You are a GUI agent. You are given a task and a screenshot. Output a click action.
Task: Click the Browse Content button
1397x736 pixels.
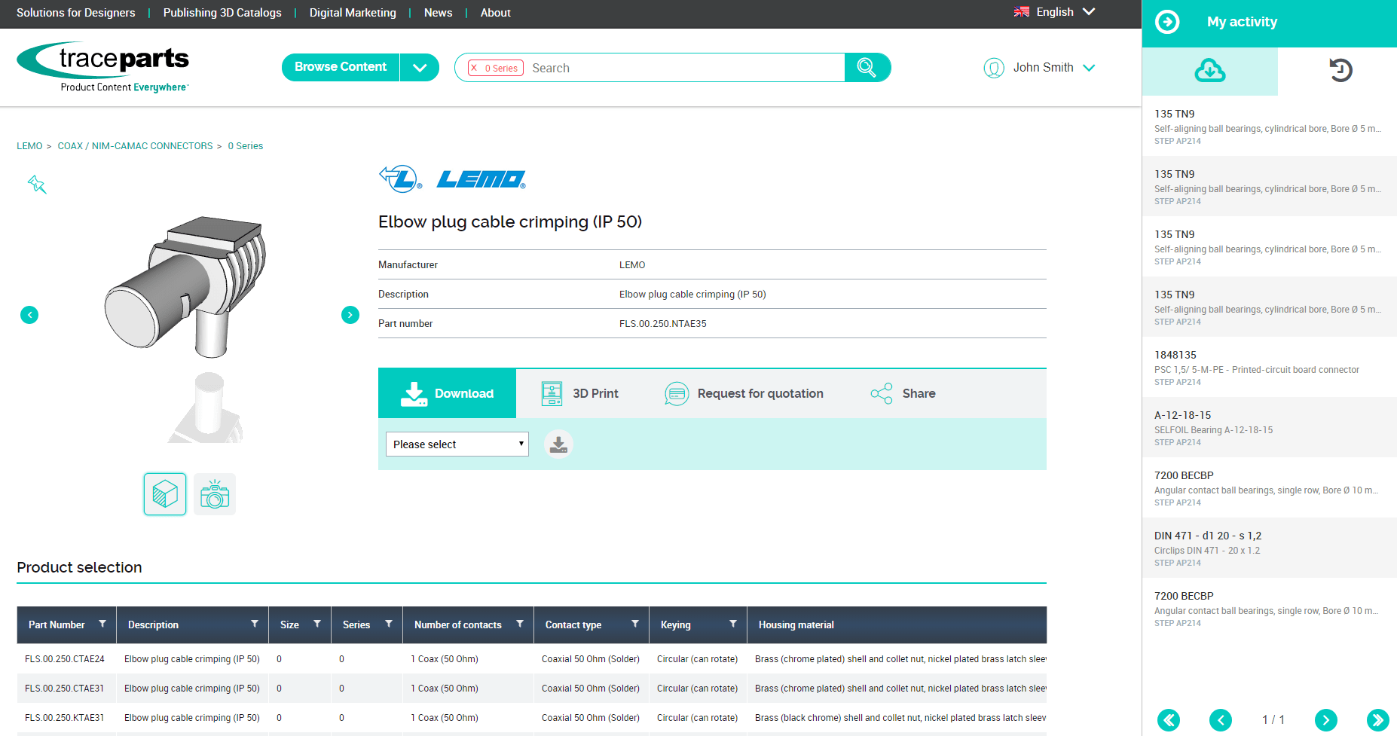point(341,67)
